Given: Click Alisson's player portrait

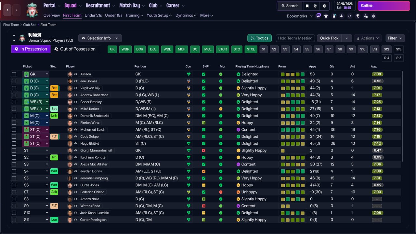Looking at the screenshot, I should (70, 74).
